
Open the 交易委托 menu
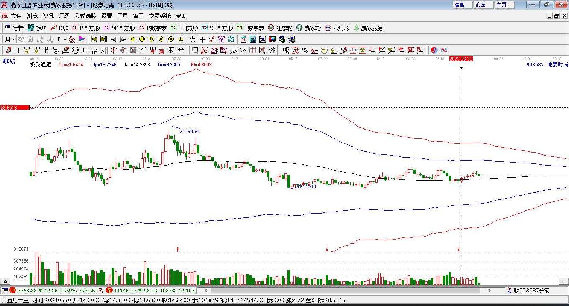pos(160,16)
